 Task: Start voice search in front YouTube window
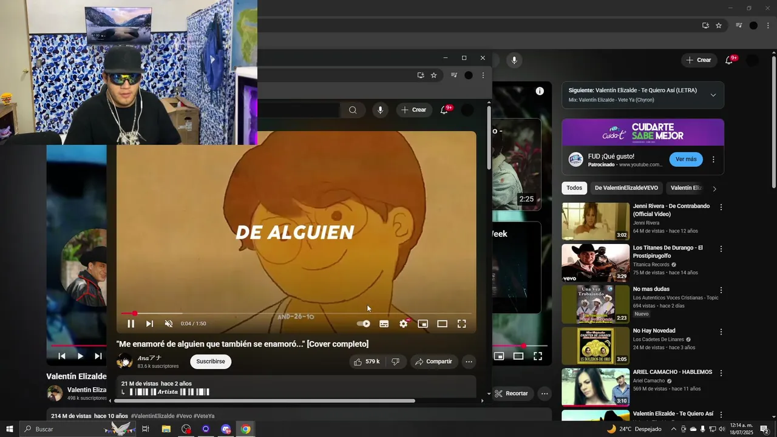point(381,110)
